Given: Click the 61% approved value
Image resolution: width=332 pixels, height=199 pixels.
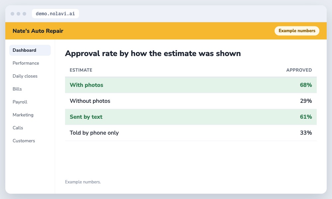Looking at the screenshot, I should tap(306, 117).
